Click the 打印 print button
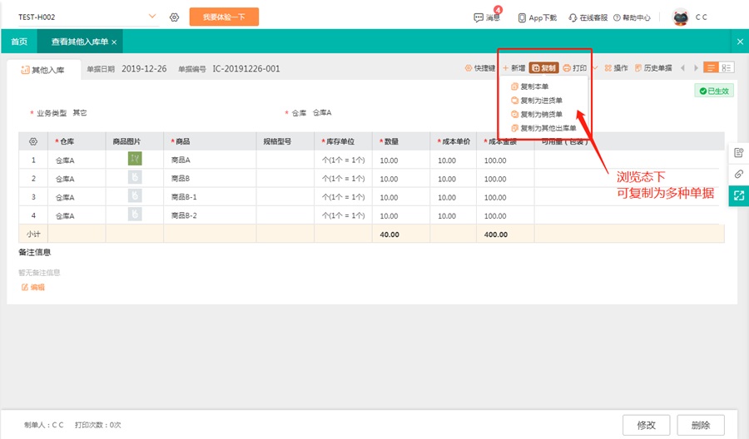 point(574,68)
